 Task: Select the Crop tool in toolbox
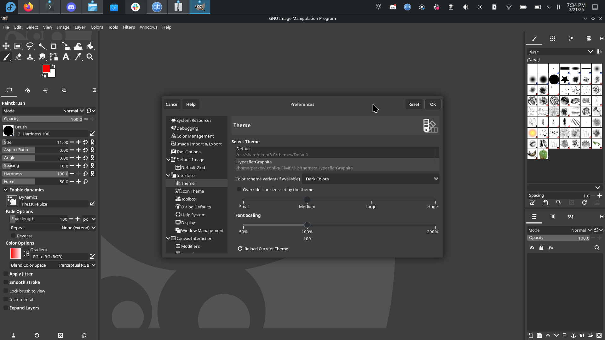(x=54, y=47)
